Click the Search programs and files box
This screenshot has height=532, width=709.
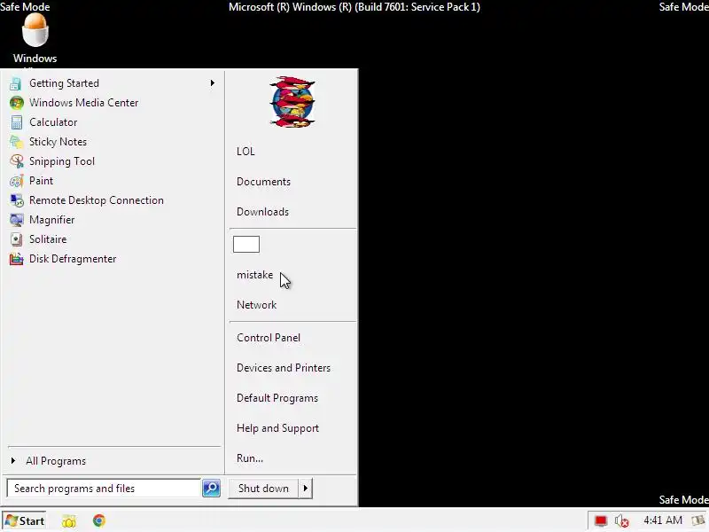tap(104, 489)
